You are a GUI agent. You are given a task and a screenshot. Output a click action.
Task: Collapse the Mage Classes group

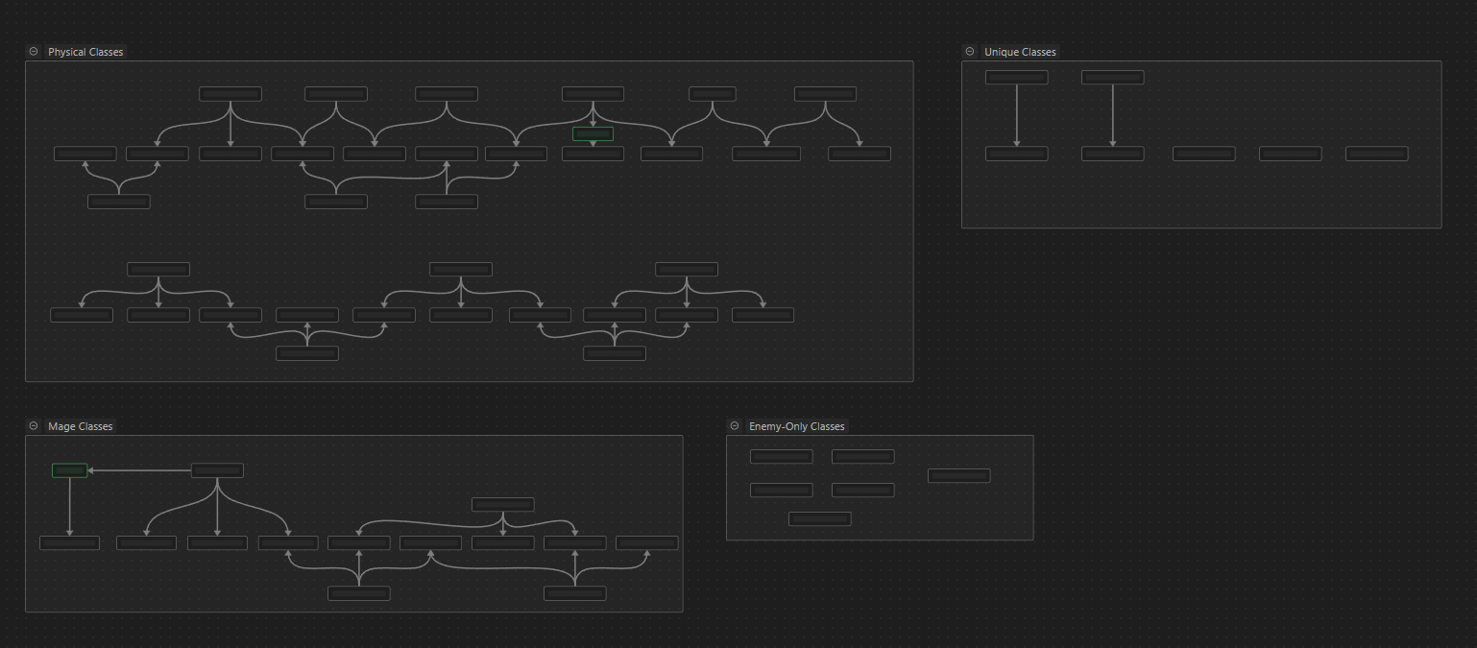[x=34, y=426]
